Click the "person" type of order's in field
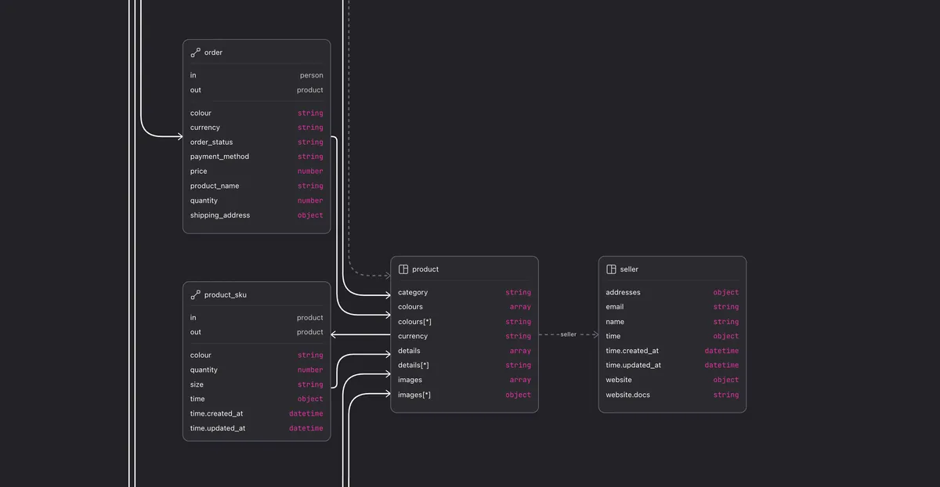This screenshot has height=487, width=940. tap(312, 75)
